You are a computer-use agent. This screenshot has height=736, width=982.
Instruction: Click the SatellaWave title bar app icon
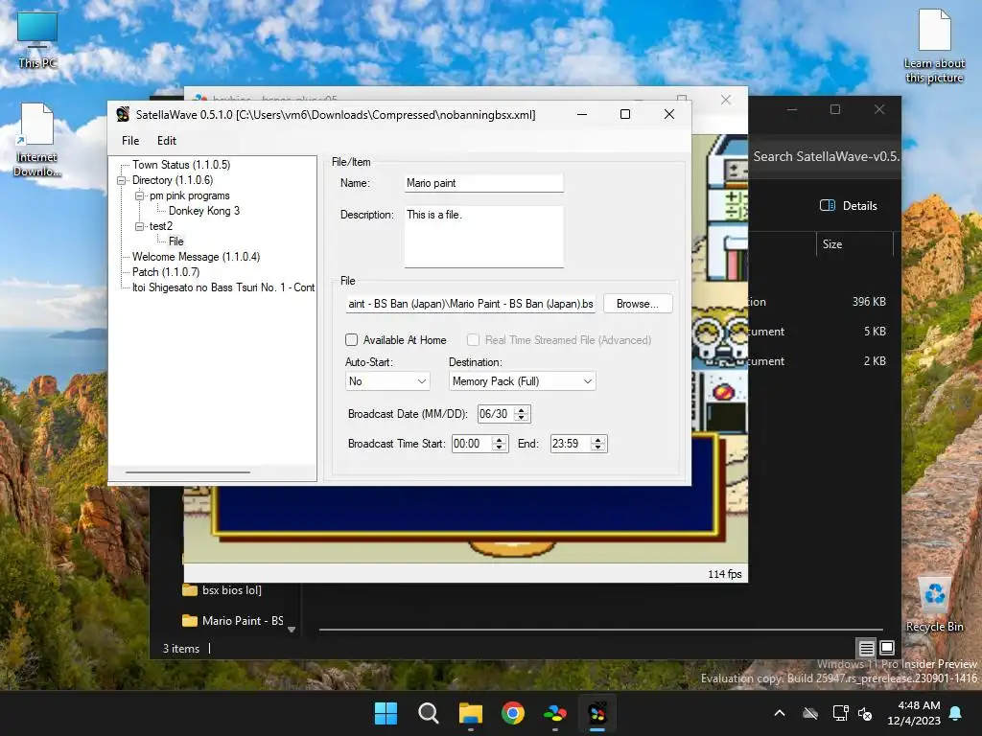tap(124, 115)
